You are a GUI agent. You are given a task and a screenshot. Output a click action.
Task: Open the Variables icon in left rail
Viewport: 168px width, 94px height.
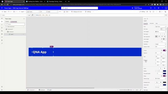(2, 37)
